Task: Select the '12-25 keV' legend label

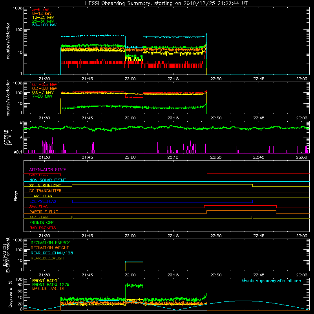Action: (x=43, y=17)
